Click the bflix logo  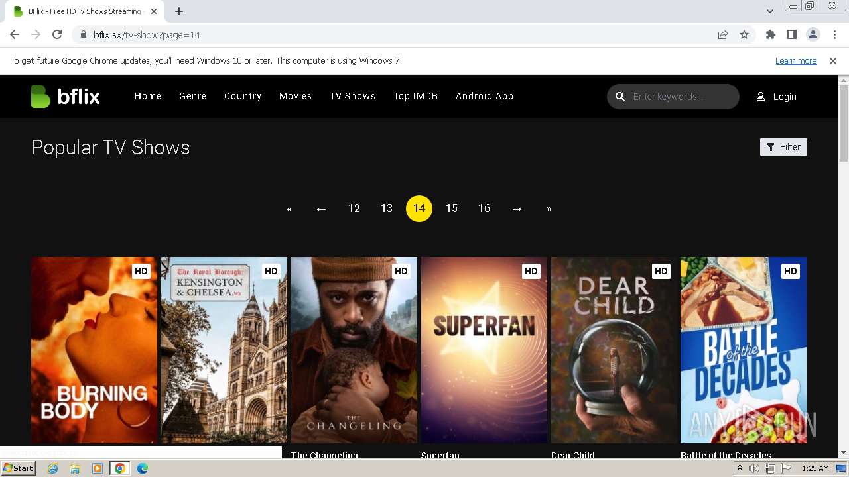point(65,97)
